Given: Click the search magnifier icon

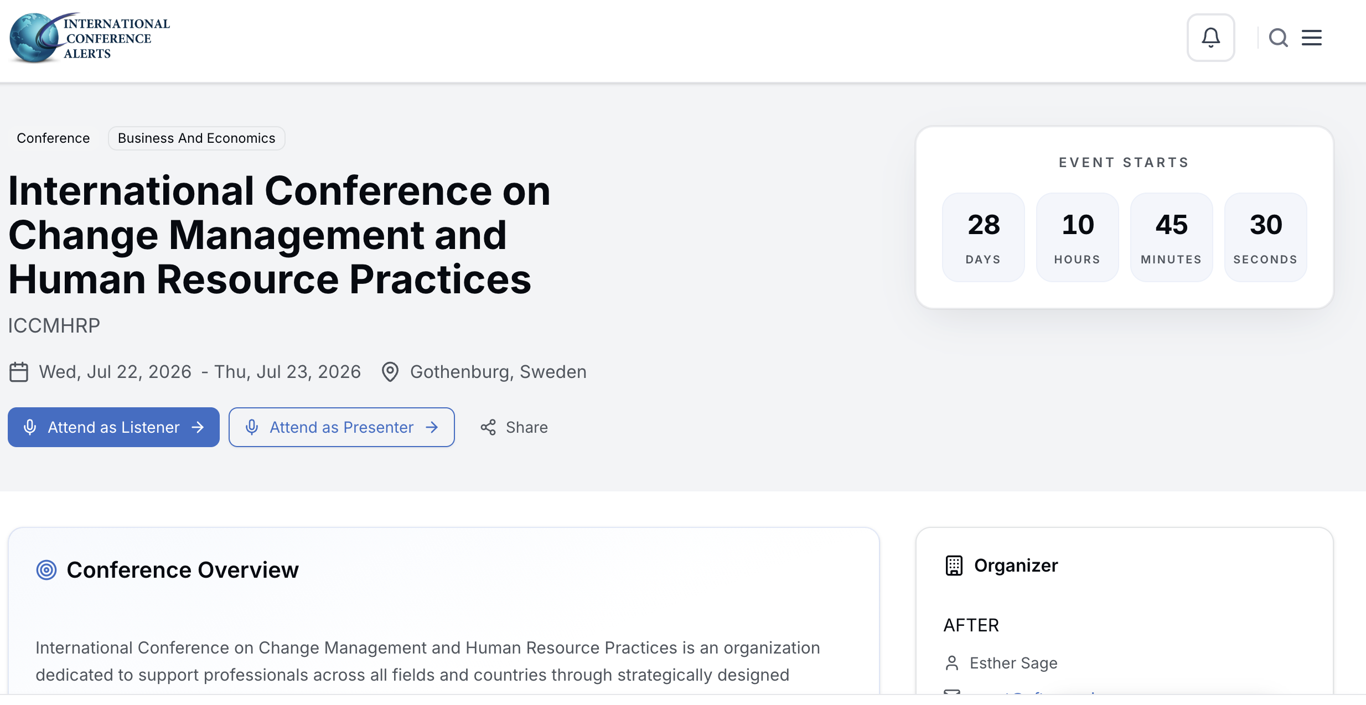Looking at the screenshot, I should (x=1278, y=38).
